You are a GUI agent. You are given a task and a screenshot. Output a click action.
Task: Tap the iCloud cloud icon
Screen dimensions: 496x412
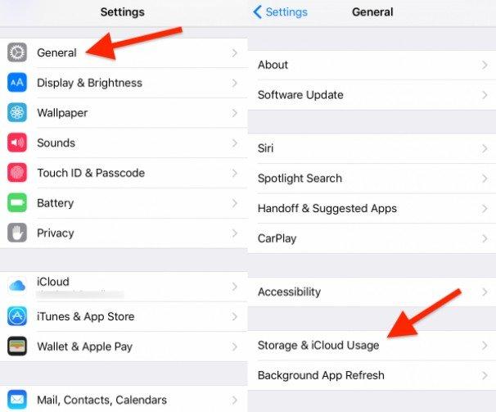pyautogui.click(x=17, y=286)
